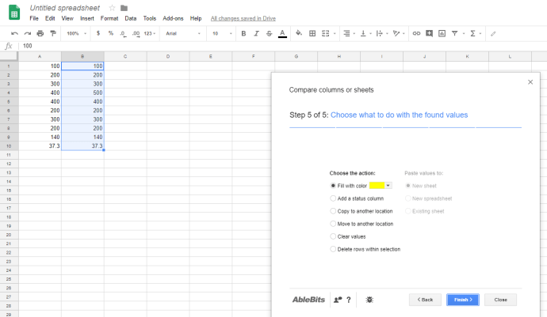Open the Format menu
Viewport: 547px width, 317px height.
click(x=109, y=17)
